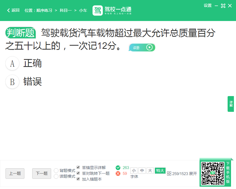Toggle fullscreen window icon in title bar
Viewport: 236px width, 189px height.
click(x=223, y=6)
